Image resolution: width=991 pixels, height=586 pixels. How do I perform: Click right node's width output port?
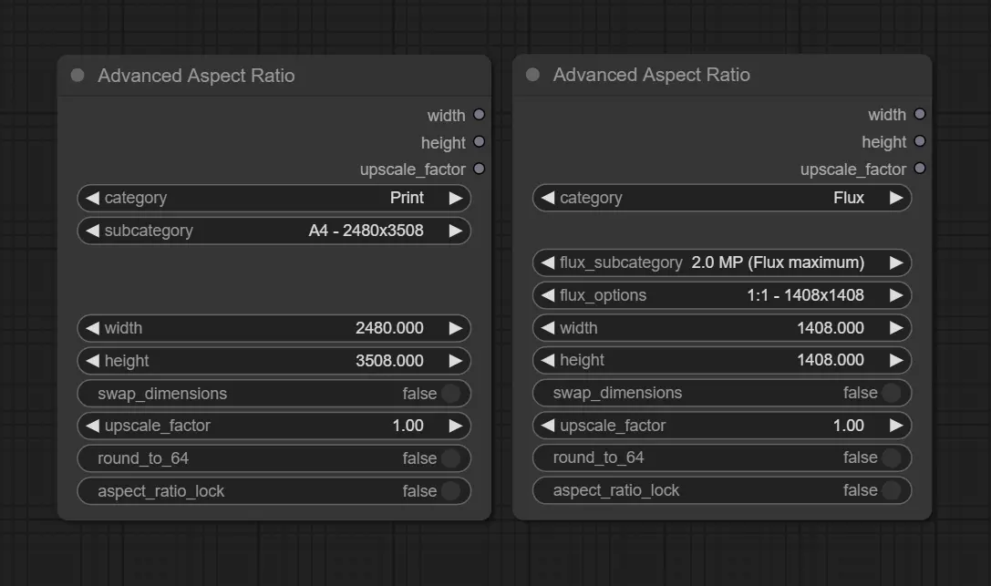[x=919, y=114]
